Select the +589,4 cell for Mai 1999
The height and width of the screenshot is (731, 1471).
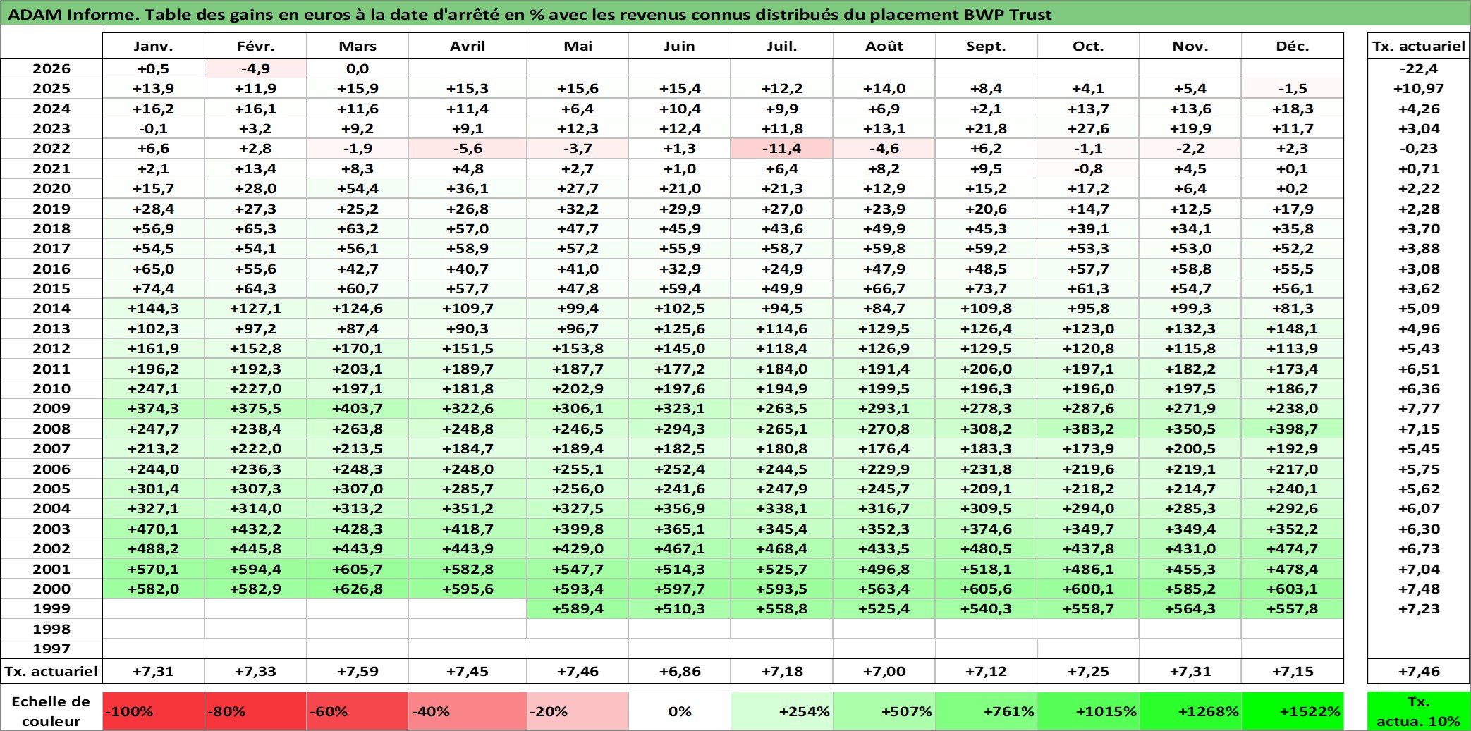click(x=578, y=608)
